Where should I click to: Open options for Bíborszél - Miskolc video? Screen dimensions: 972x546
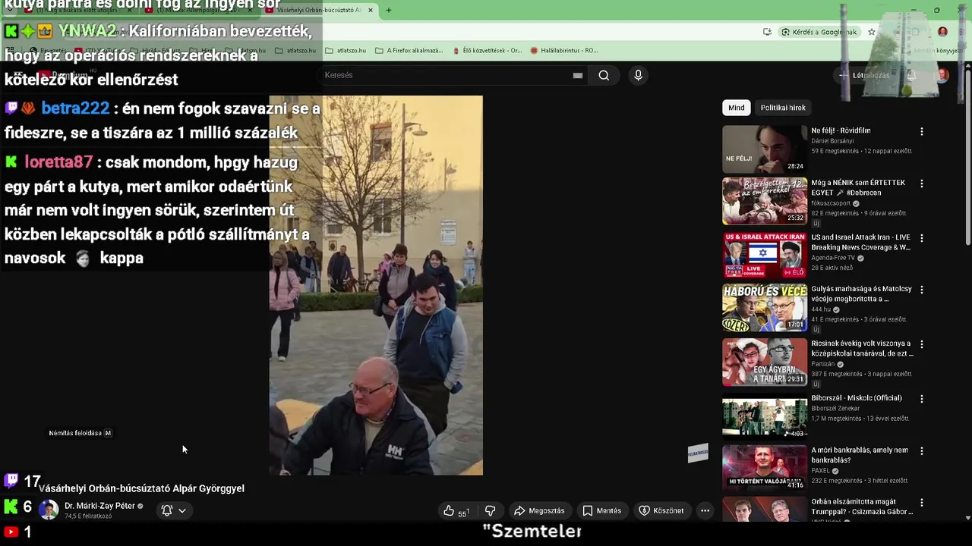pos(922,398)
